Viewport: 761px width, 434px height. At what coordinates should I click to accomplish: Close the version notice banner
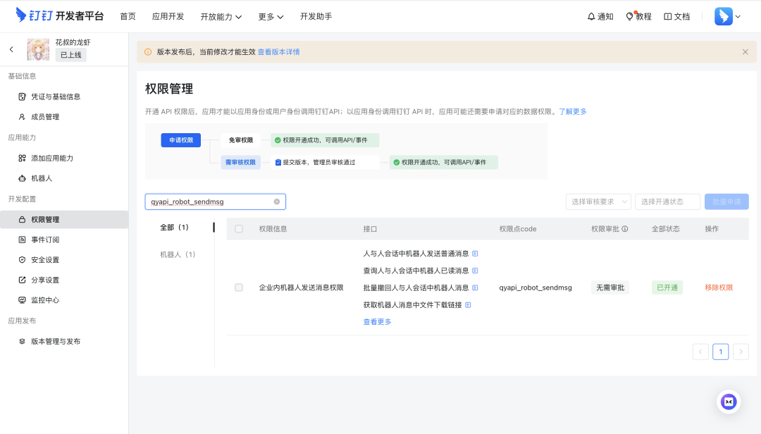(745, 52)
